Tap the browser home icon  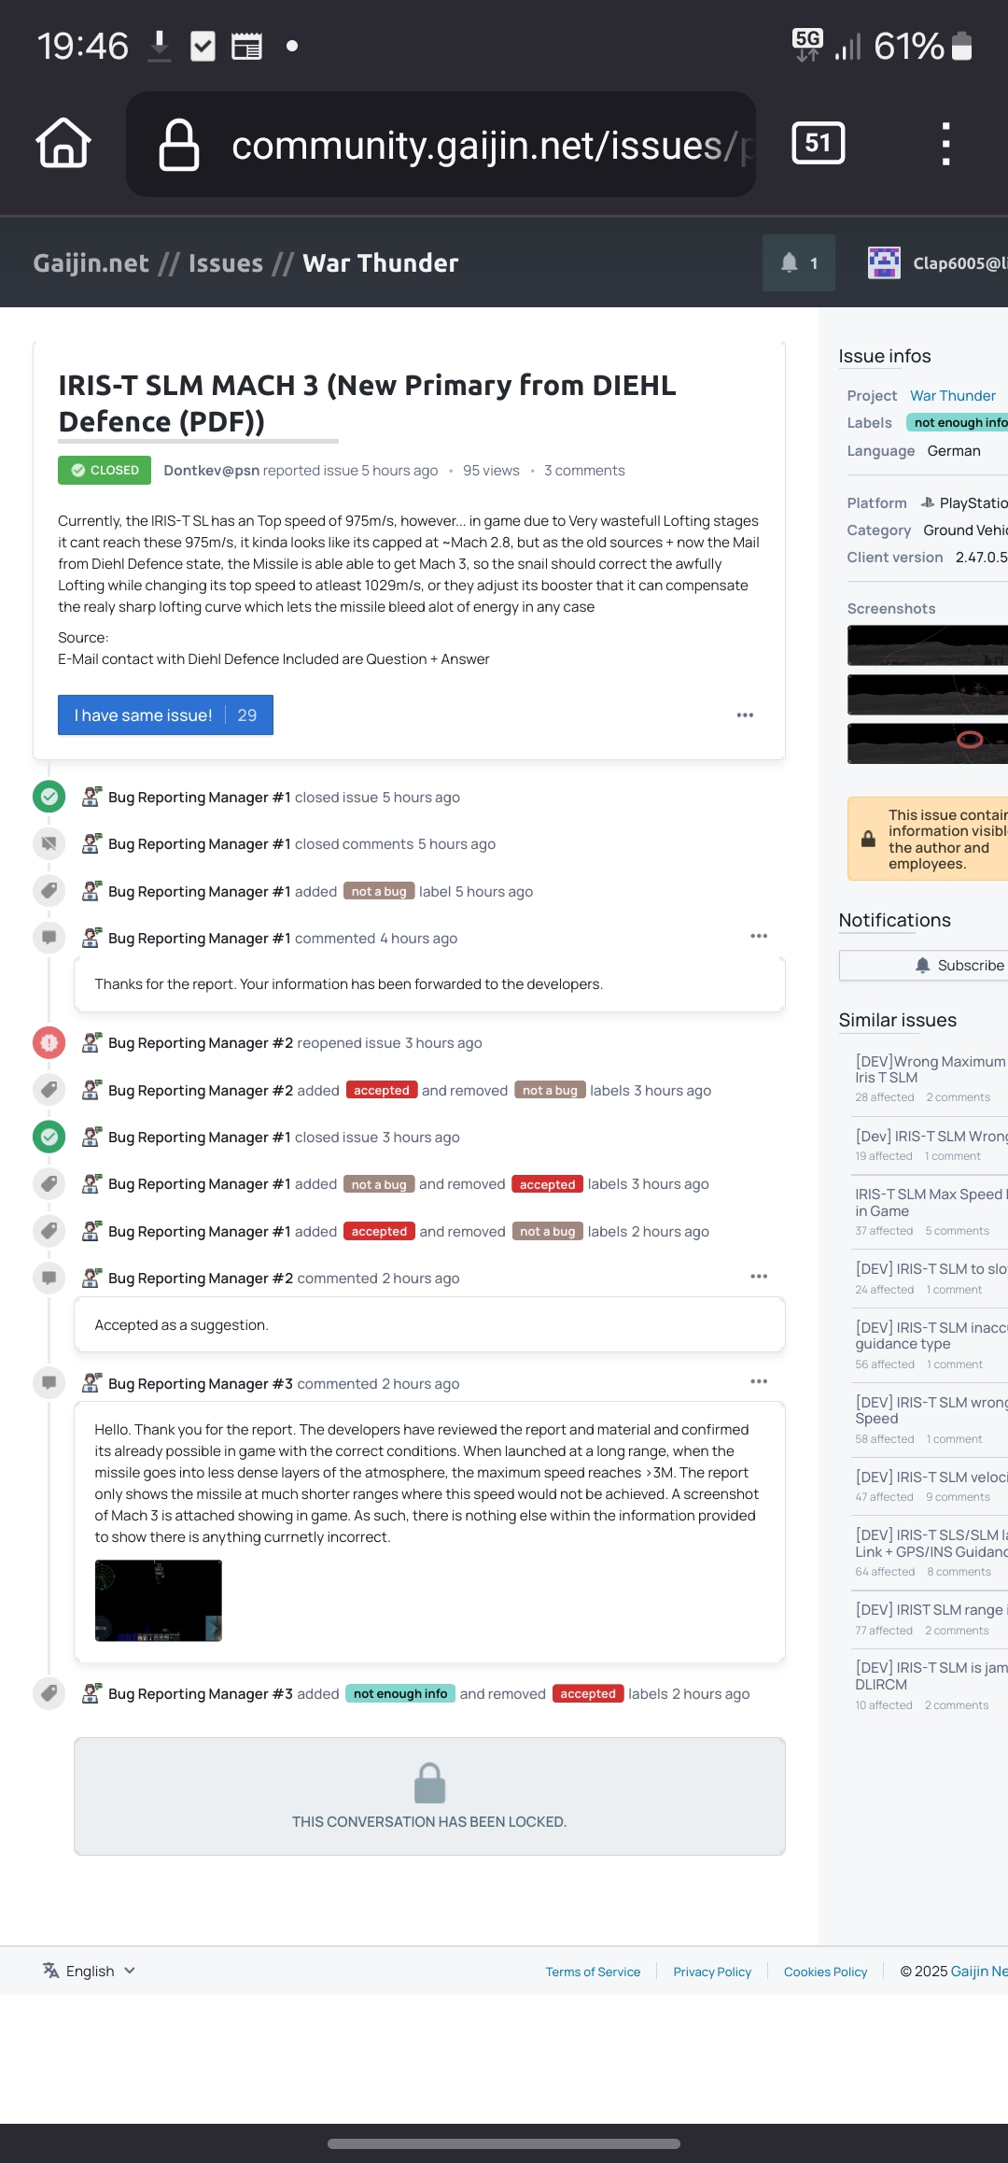click(x=63, y=144)
